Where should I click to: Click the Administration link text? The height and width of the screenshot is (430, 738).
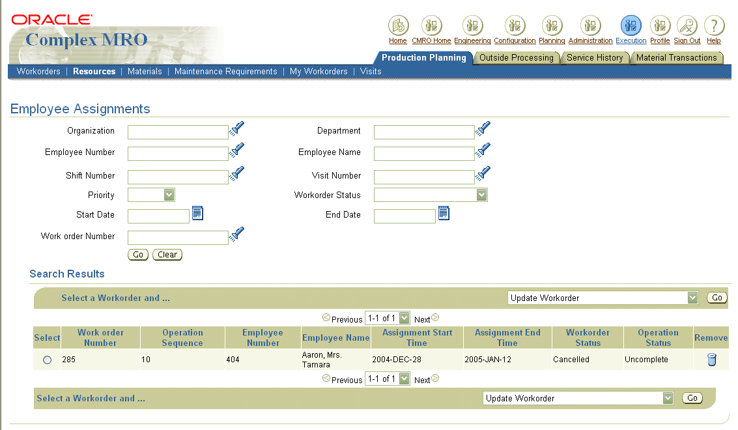590,41
